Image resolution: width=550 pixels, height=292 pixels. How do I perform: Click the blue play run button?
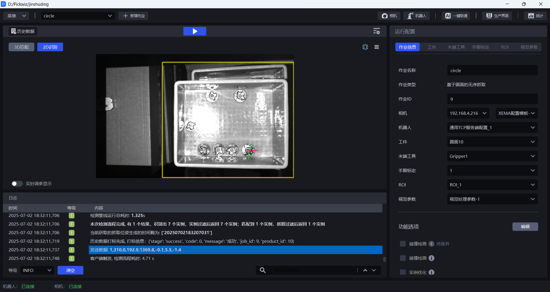[x=195, y=31]
